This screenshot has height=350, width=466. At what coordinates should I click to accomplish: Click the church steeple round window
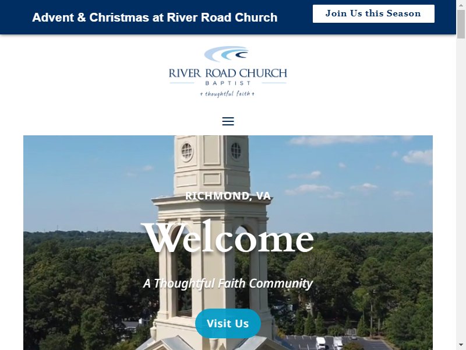click(x=186, y=152)
